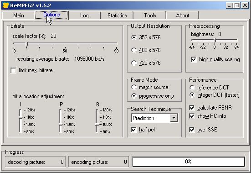Click the brightness value 0

[x=220, y=34]
